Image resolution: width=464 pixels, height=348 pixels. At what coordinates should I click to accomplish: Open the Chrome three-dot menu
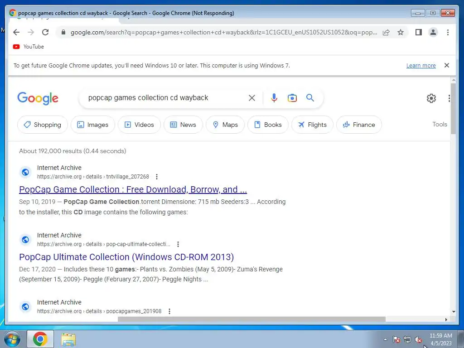(x=448, y=32)
